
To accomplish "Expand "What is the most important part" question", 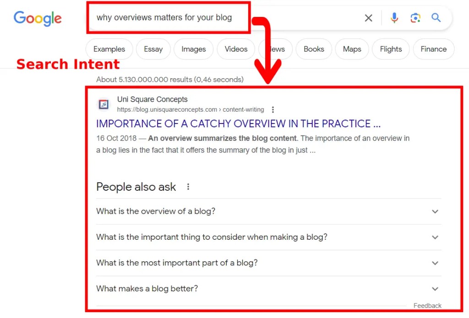I will tap(435, 263).
